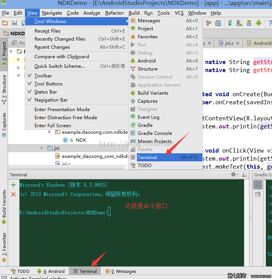The width and height of the screenshot is (272, 279).
Task: Click the terminal vertical scrollbar
Action: (247, 223)
